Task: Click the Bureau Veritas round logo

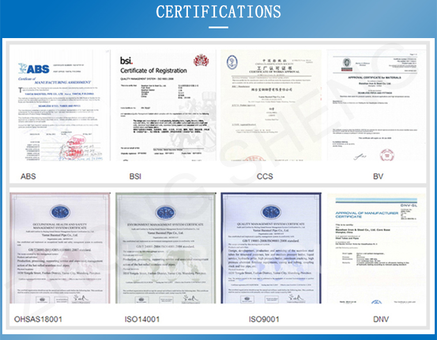Action: tap(346, 63)
